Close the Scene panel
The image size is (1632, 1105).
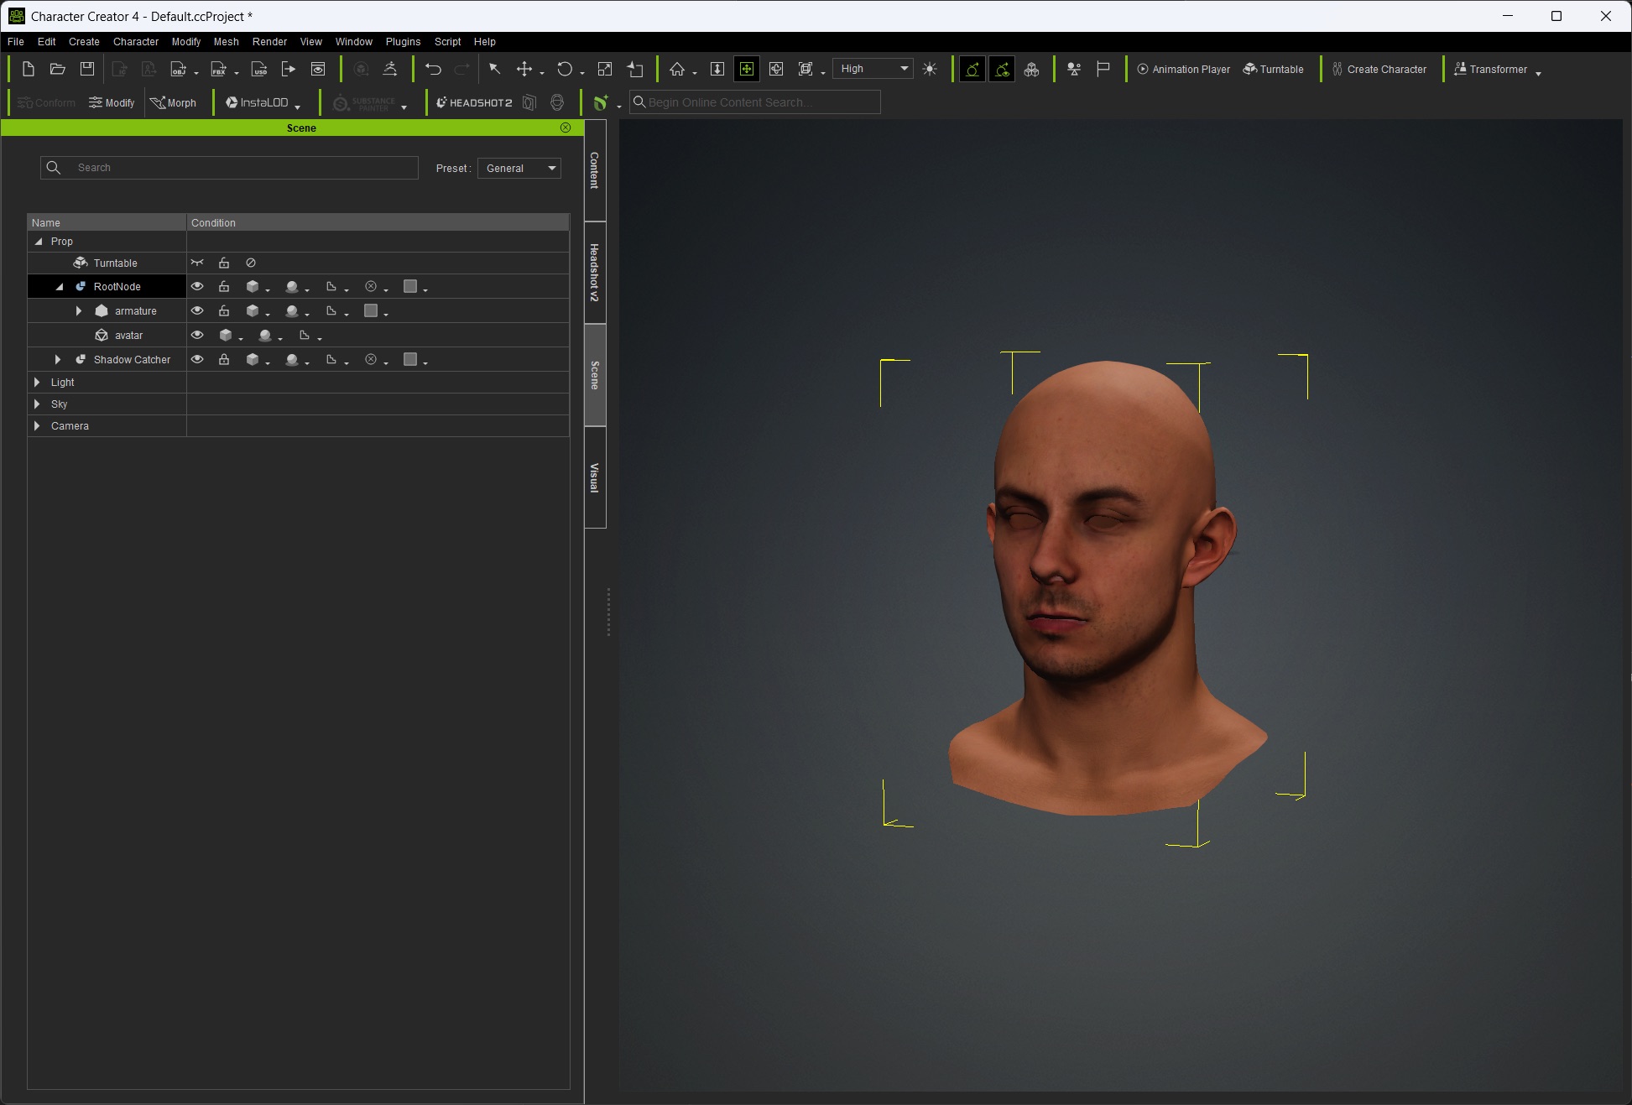point(566,128)
